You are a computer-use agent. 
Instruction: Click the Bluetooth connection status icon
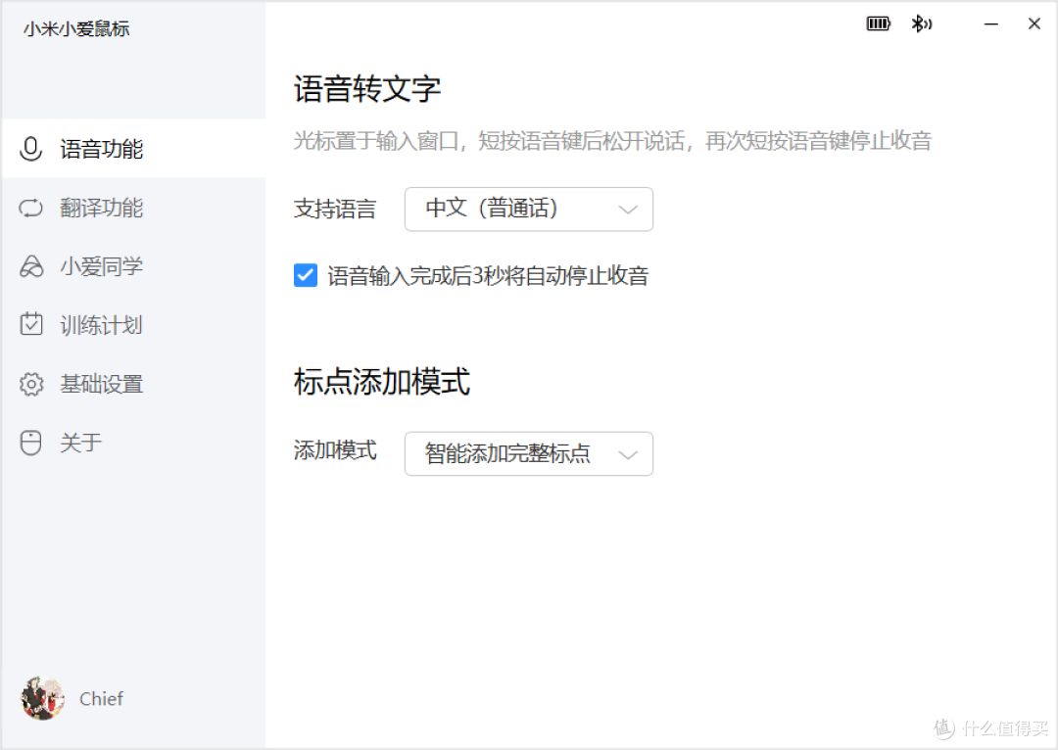921,23
